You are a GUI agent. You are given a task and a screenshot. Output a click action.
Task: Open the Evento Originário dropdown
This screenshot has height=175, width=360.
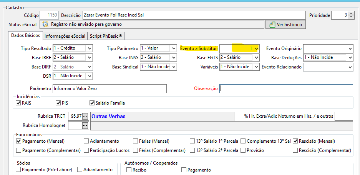350,48
